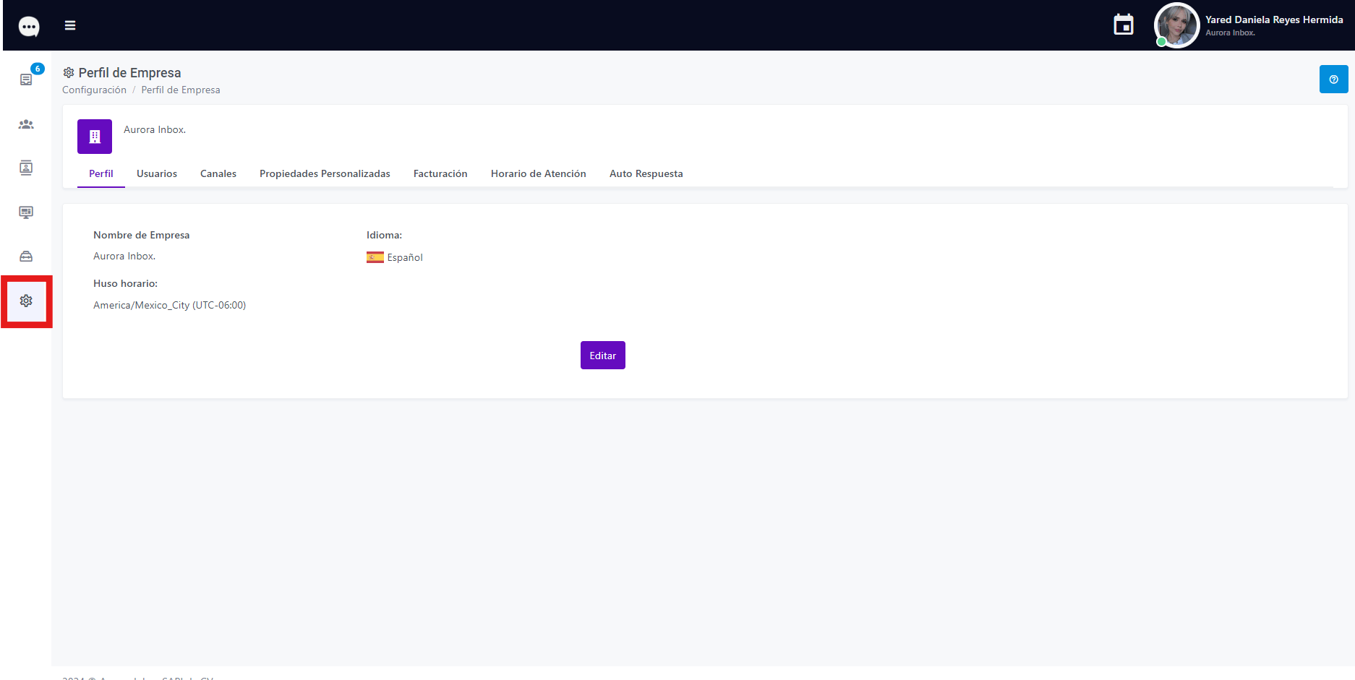This screenshot has width=1355, height=680.
Task: Open the contacts group sidebar icon
Action: (26, 124)
